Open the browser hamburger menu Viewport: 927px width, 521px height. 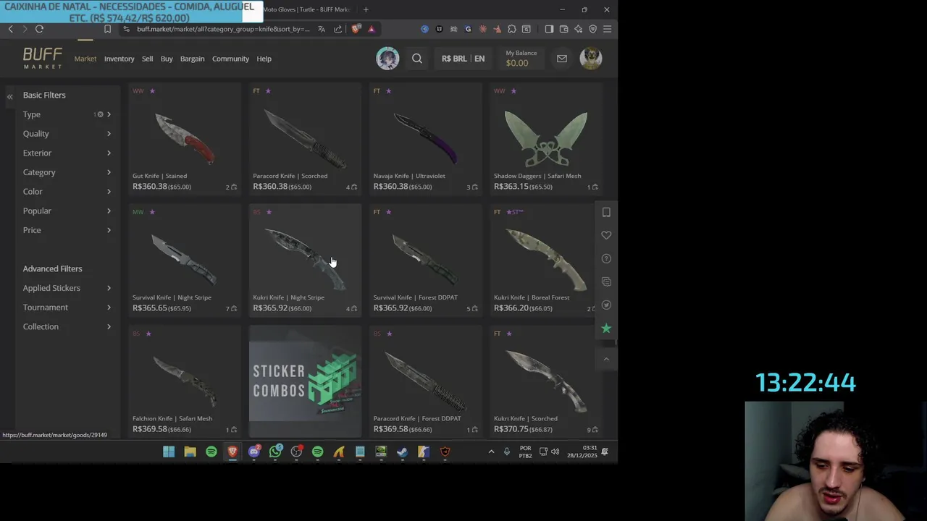[607, 29]
